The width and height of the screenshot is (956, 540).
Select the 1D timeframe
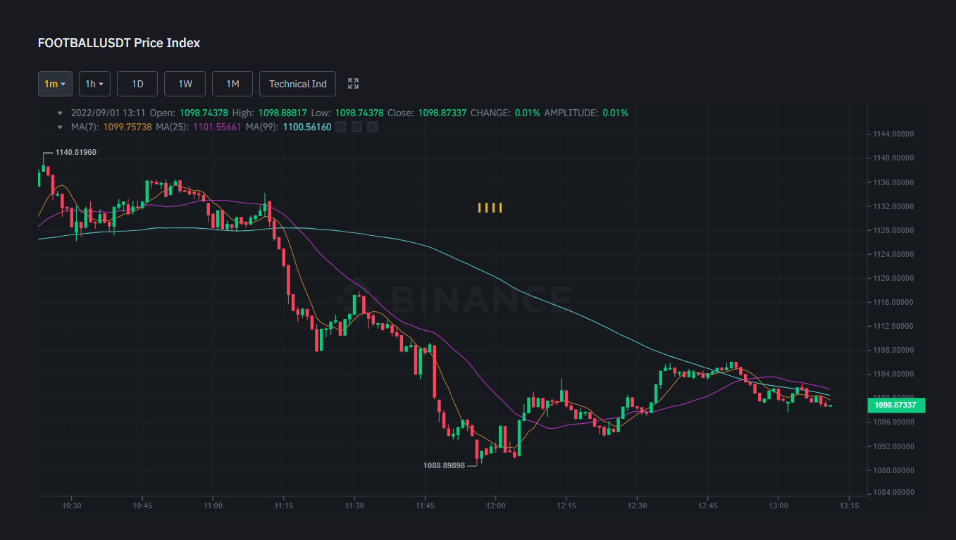[137, 84]
